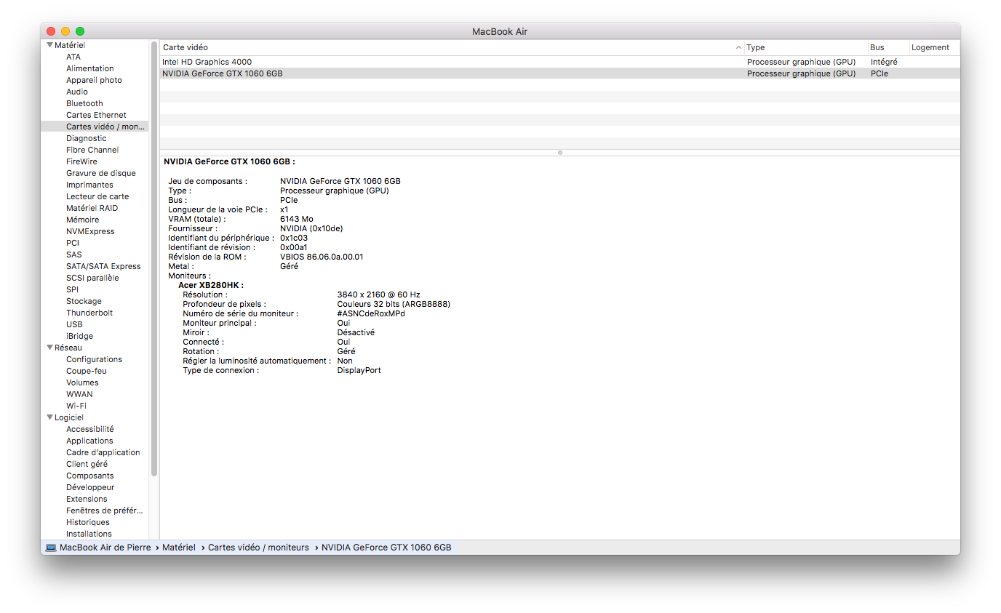Viewport: 1001px width, 613px height.
Task: Select Audio in the hardware list
Action: click(77, 92)
